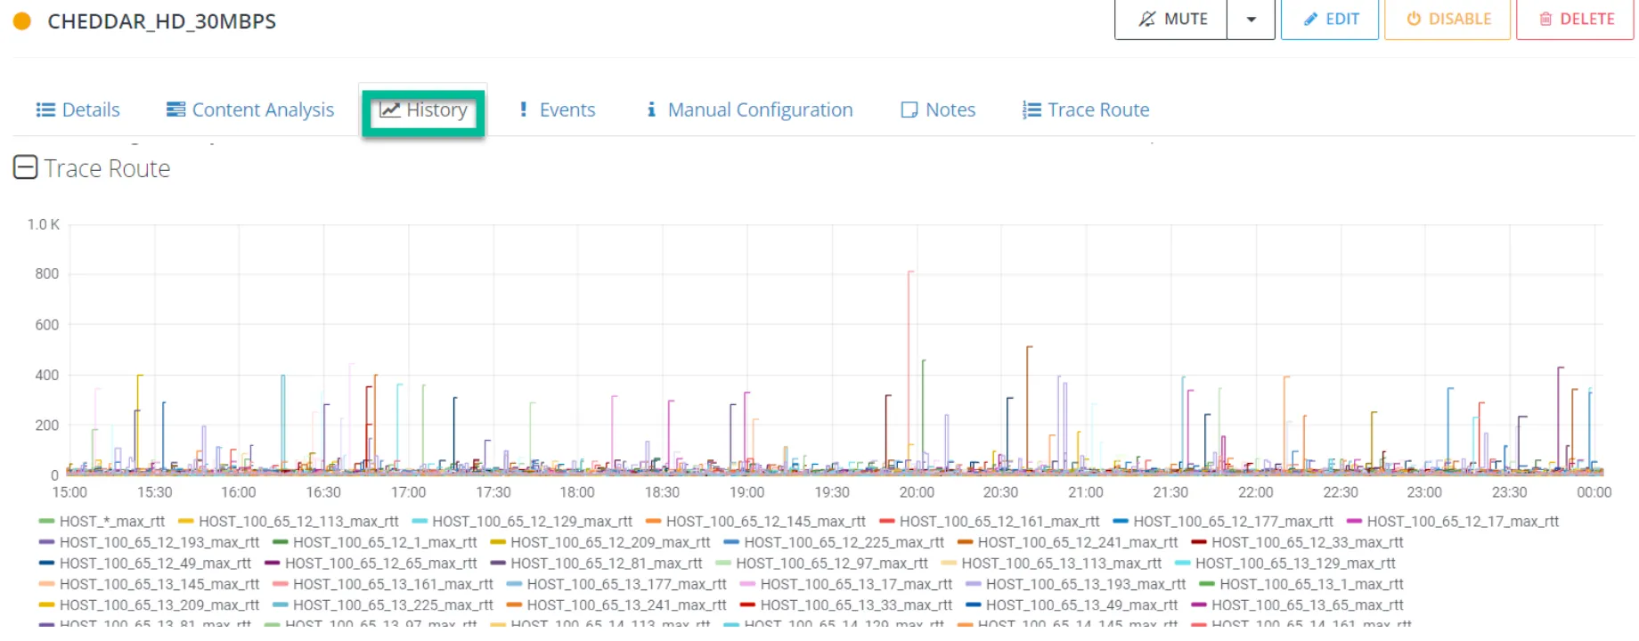Toggle HOST_100_65_12_129_max_rtt in the legend

pyautogui.click(x=522, y=522)
